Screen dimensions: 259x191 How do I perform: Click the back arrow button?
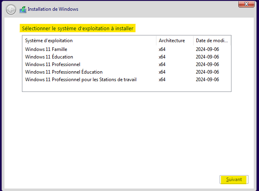point(11,9)
